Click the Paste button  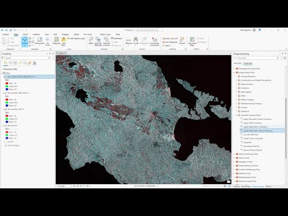tap(4, 41)
